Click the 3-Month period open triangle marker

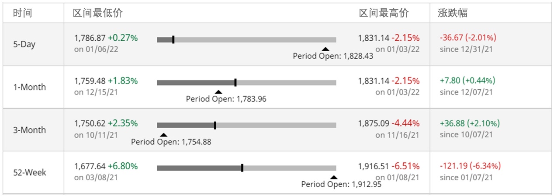tap(163, 135)
